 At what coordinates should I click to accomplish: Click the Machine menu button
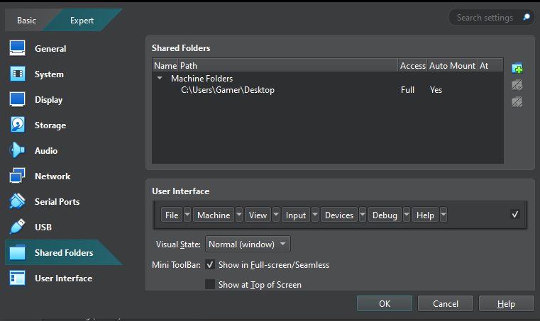tap(214, 215)
